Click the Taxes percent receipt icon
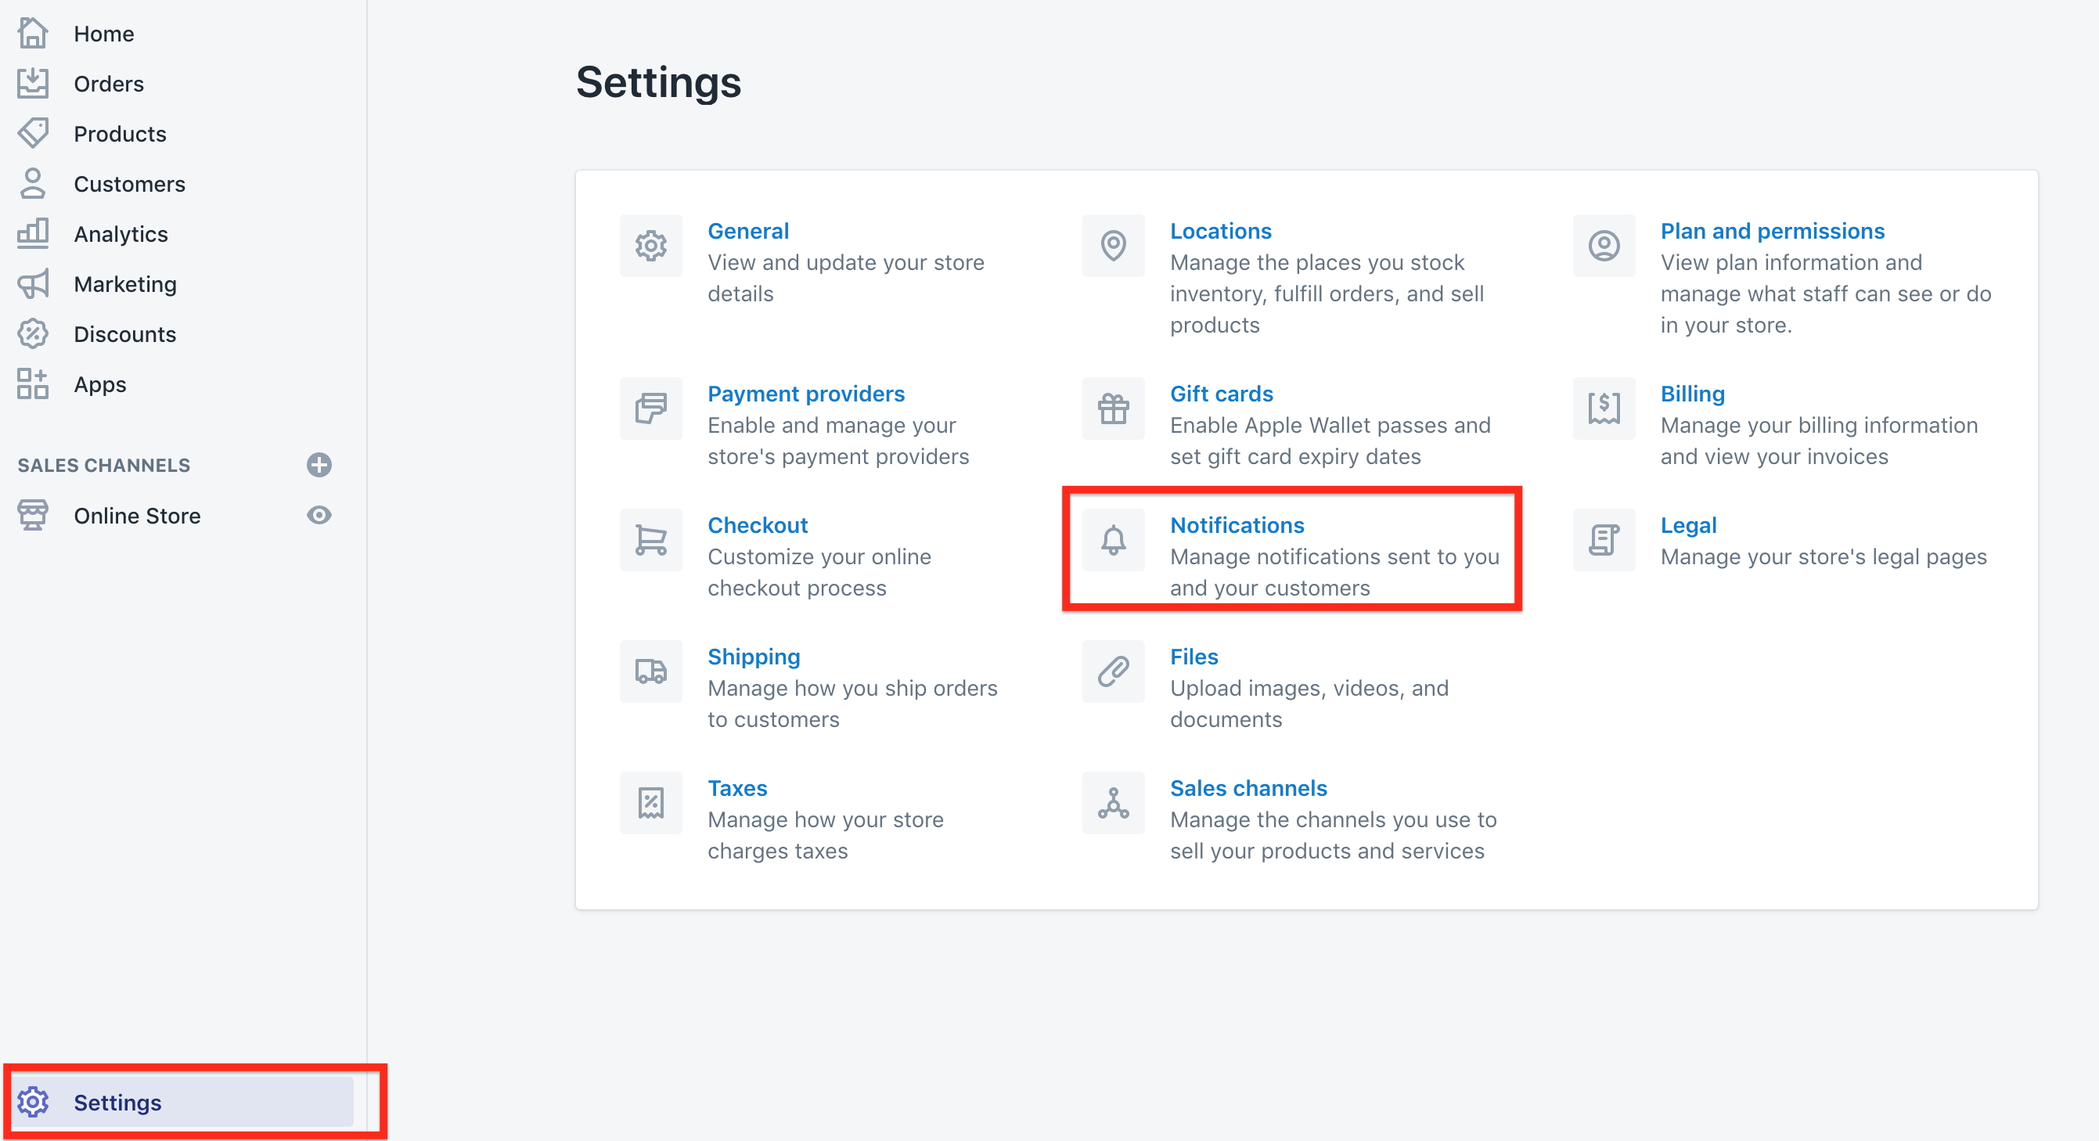Viewport: 2099px width, 1141px height. (x=650, y=803)
